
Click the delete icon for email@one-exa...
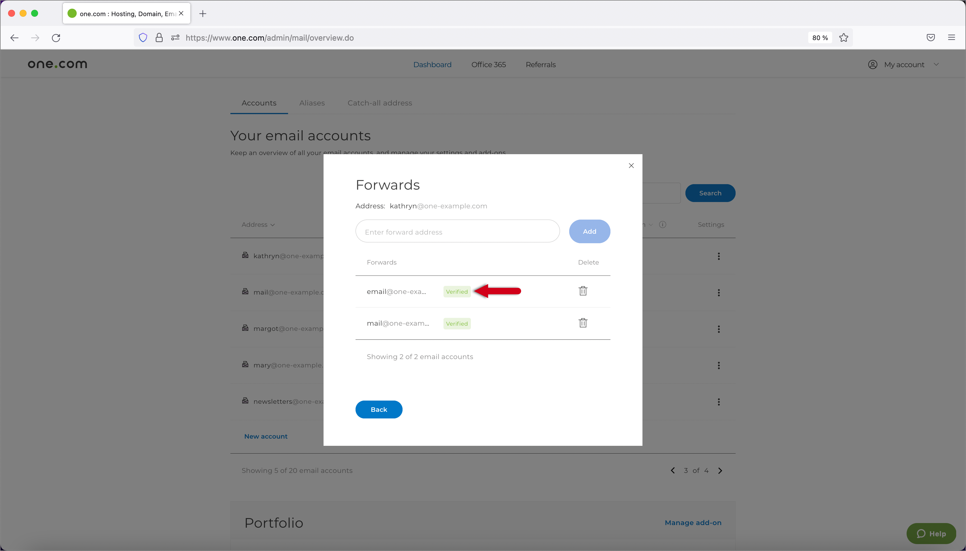pyautogui.click(x=583, y=290)
